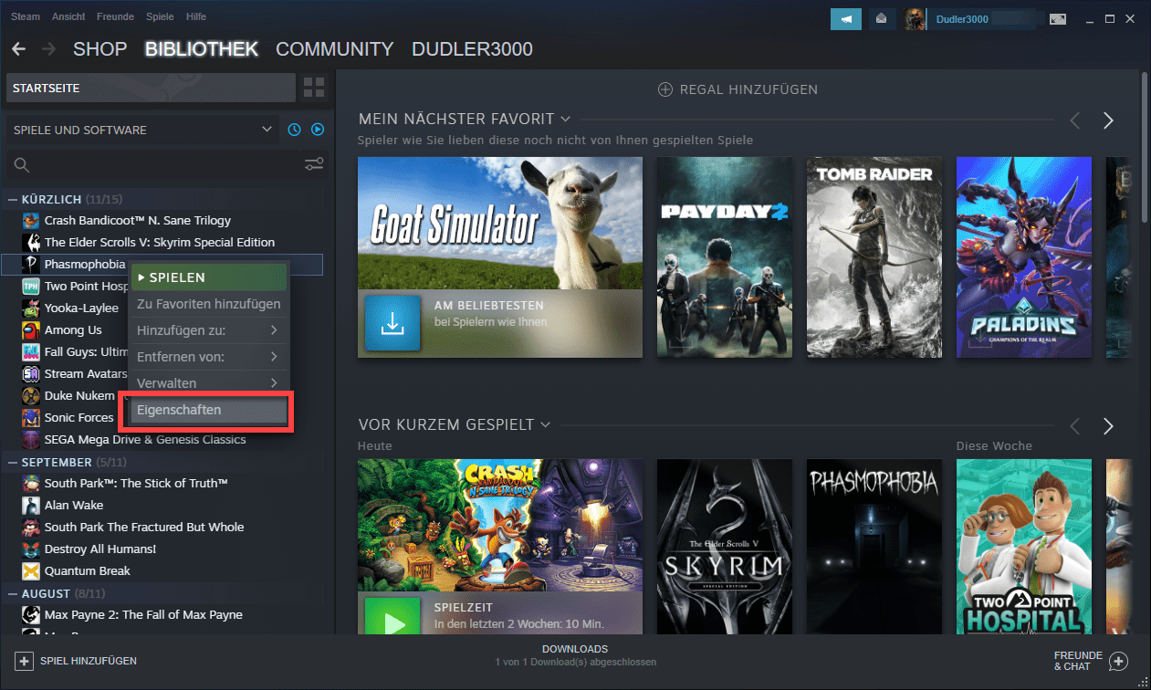
Task: Click the Dudler3000 profile avatar
Action: click(x=915, y=18)
